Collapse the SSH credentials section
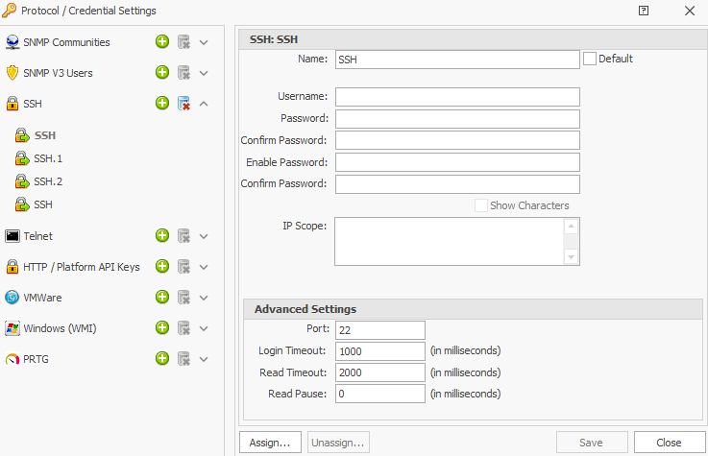The image size is (708, 456). pos(204,104)
